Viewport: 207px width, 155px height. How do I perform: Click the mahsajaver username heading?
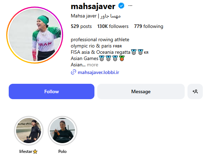pos(93,6)
